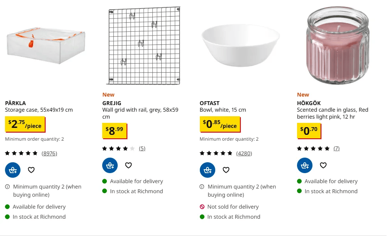Open the PÄRKLA product title link
The width and height of the screenshot is (390, 238).
[15, 103]
